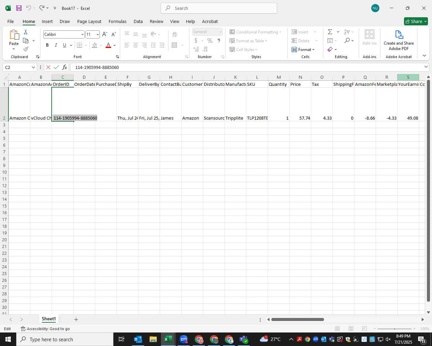Screen dimensions: 432x346
Task: Click the Search box in title bar
Action: [x=219, y=8]
